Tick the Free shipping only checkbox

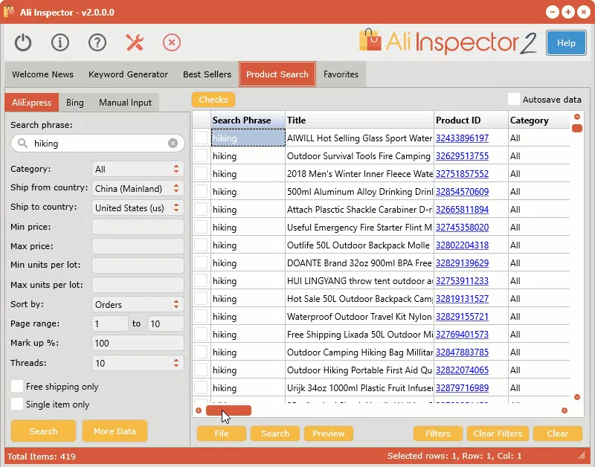pos(16,386)
